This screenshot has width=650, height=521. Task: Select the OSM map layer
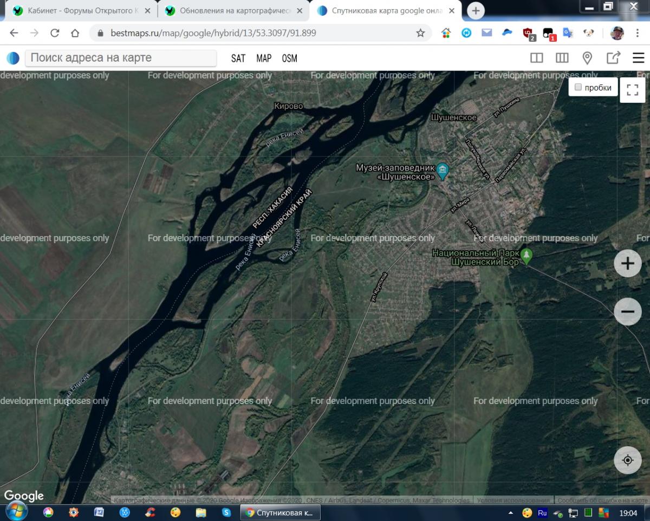(x=289, y=58)
